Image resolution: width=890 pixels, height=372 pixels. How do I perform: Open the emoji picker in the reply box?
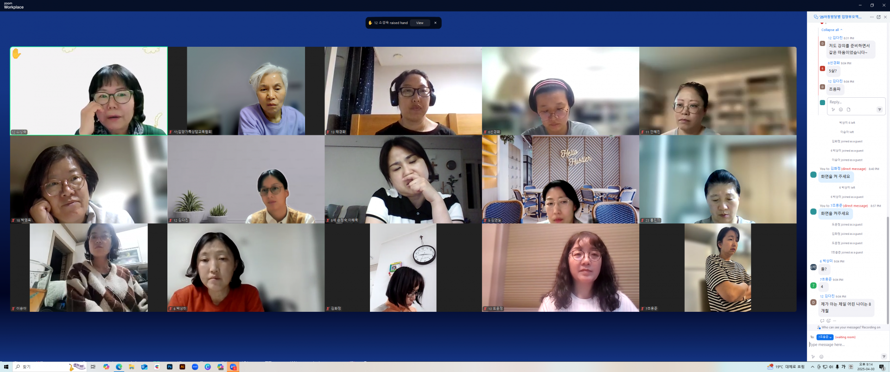(841, 110)
